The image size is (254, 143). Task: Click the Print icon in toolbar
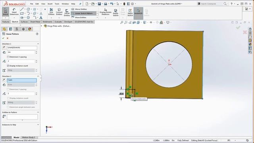[106, 4]
